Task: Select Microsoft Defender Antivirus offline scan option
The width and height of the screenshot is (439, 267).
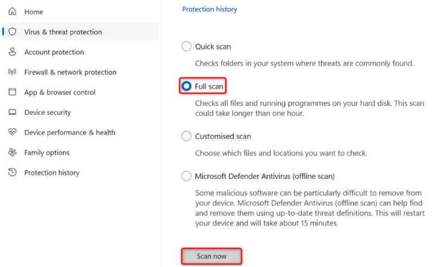Action: pyautogui.click(x=186, y=176)
